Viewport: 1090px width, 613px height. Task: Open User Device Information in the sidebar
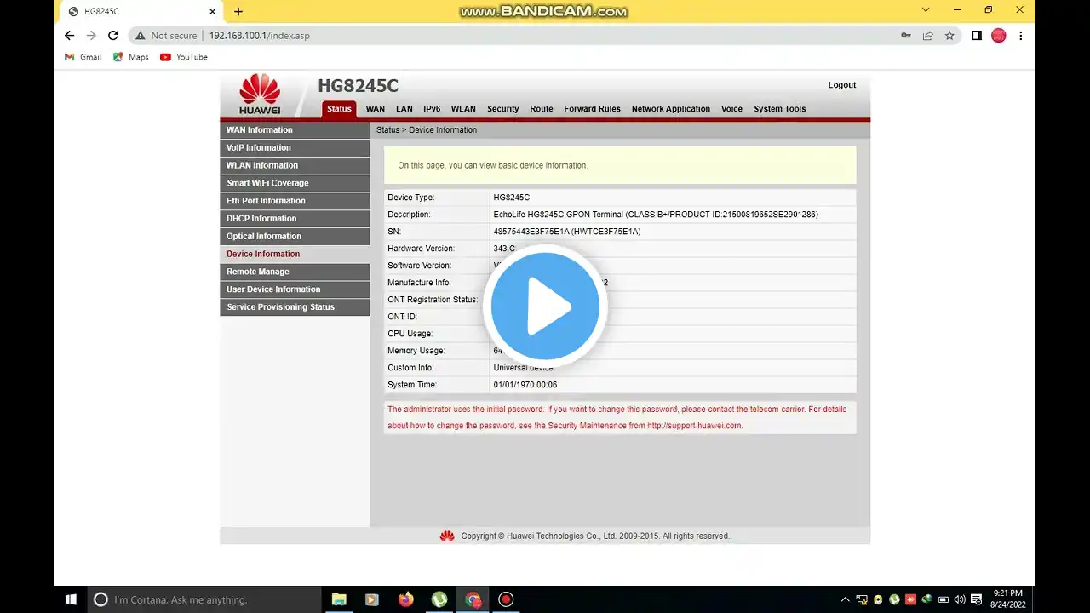coord(295,289)
